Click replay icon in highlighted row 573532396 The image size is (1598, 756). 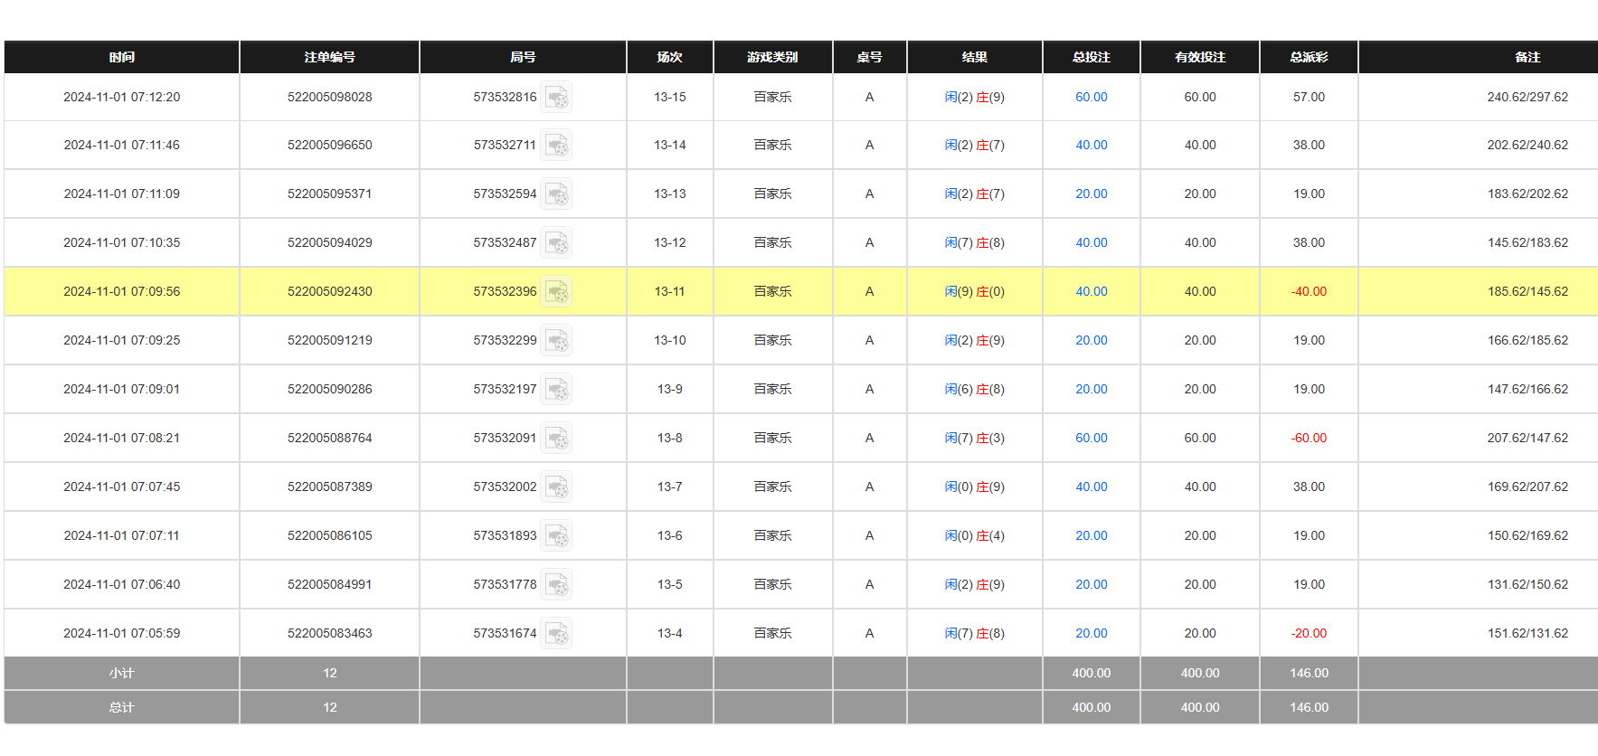click(x=556, y=292)
